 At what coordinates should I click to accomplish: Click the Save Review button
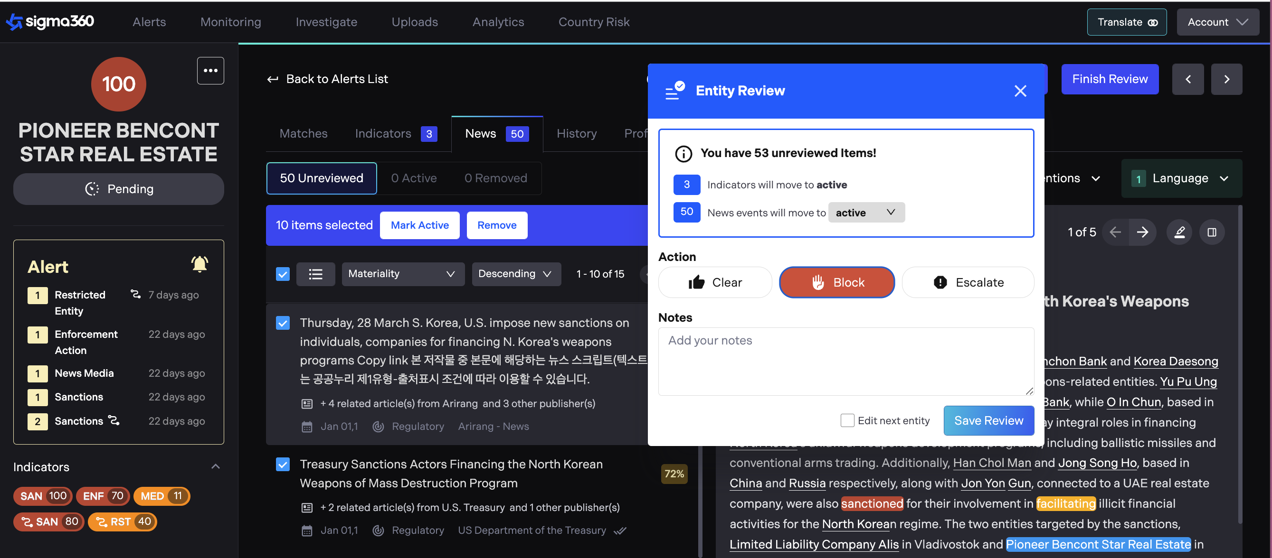click(x=988, y=420)
